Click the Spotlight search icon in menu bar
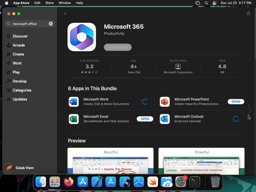The width and height of the screenshot is (256, 192). (x=206, y=3)
